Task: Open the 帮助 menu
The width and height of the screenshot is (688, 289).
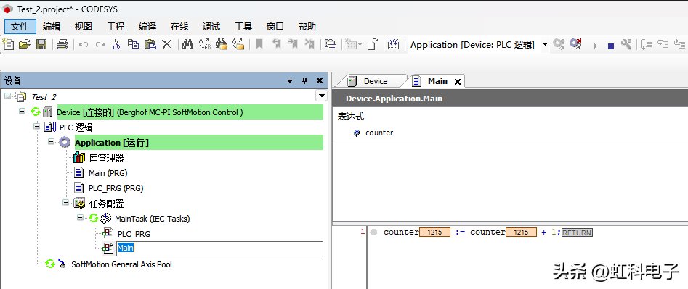Action: (x=307, y=26)
